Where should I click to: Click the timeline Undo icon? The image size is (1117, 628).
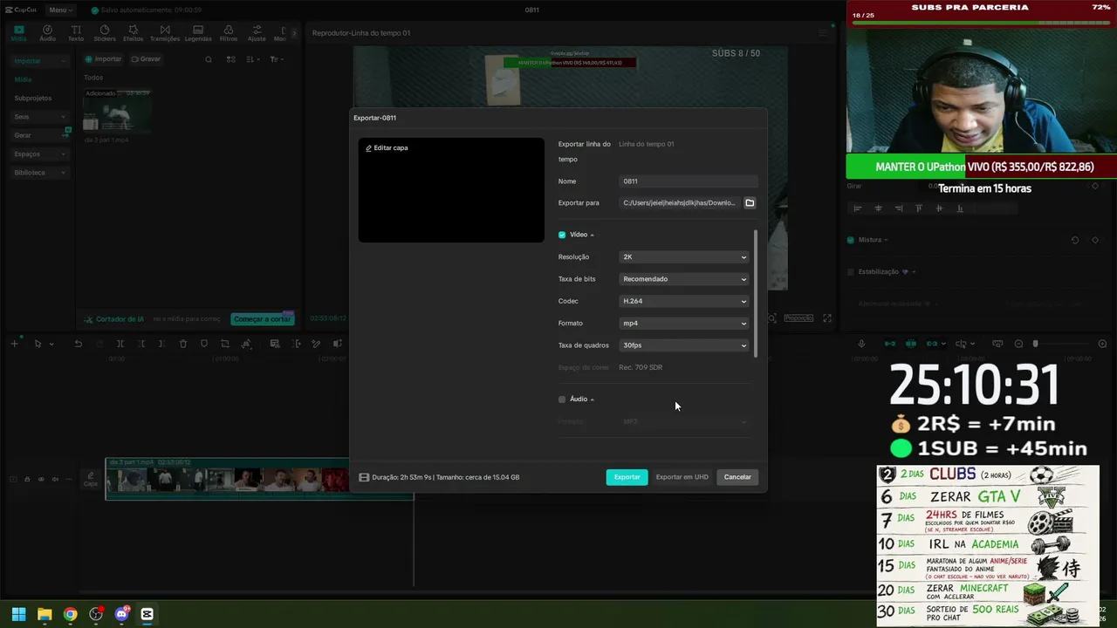pos(79,344)
